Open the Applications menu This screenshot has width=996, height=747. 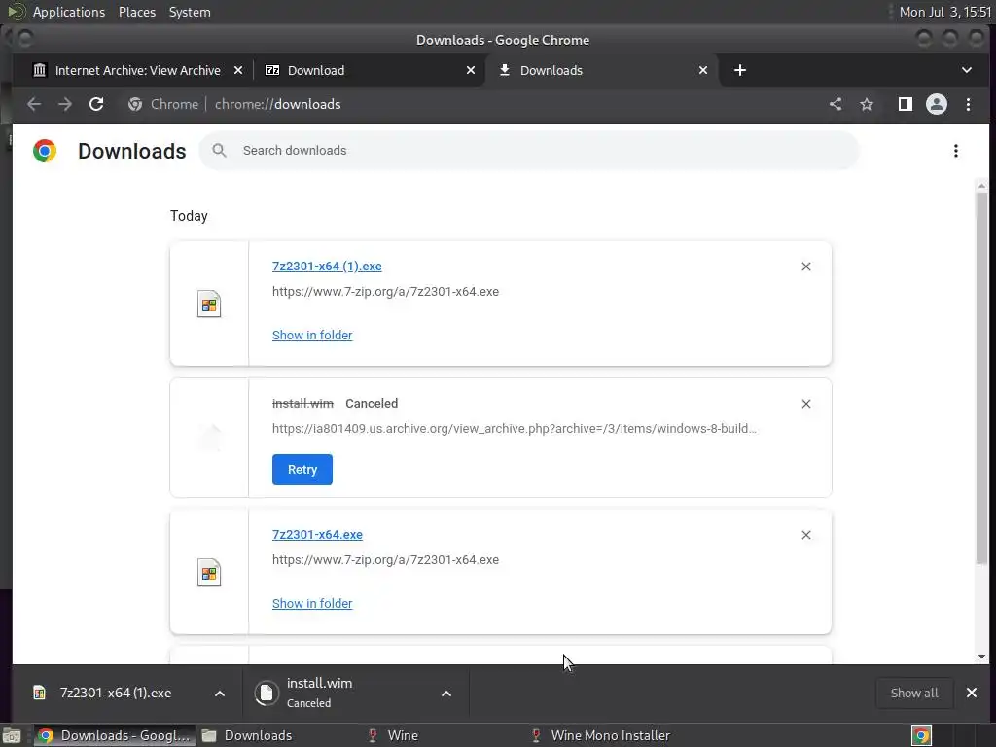69,12
